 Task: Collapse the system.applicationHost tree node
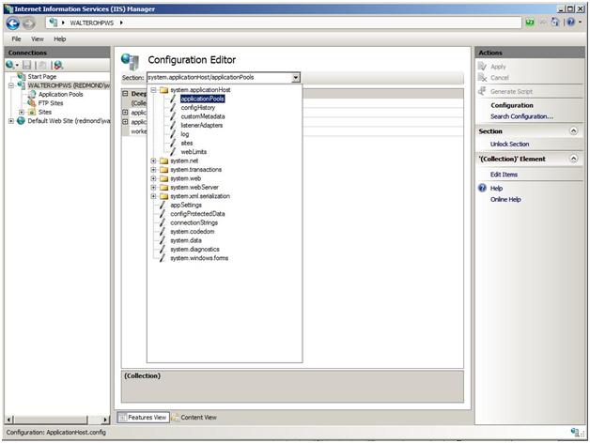tap(153, 90)
